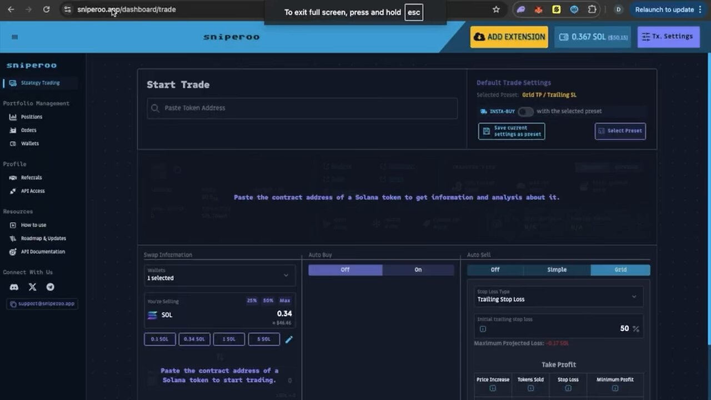Open the red fox extension icon
Image resolution: width=711 pixels, height=400 pixels.
[538, 9]
